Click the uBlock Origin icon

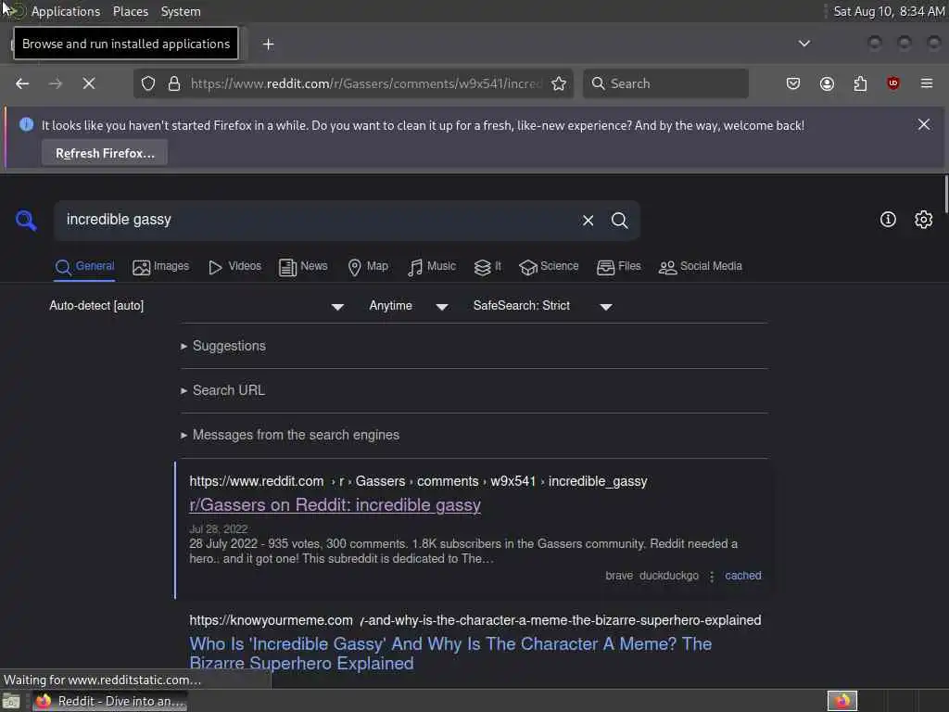point(893,83)
